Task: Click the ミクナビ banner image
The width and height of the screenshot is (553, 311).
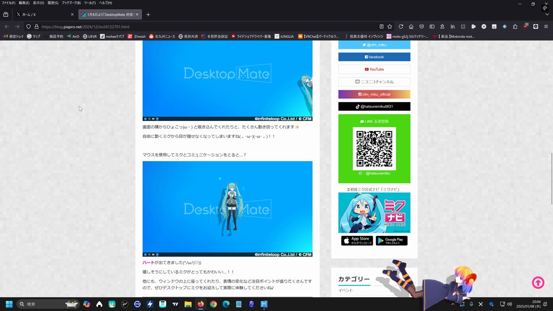Action: [x=374, y=213]
